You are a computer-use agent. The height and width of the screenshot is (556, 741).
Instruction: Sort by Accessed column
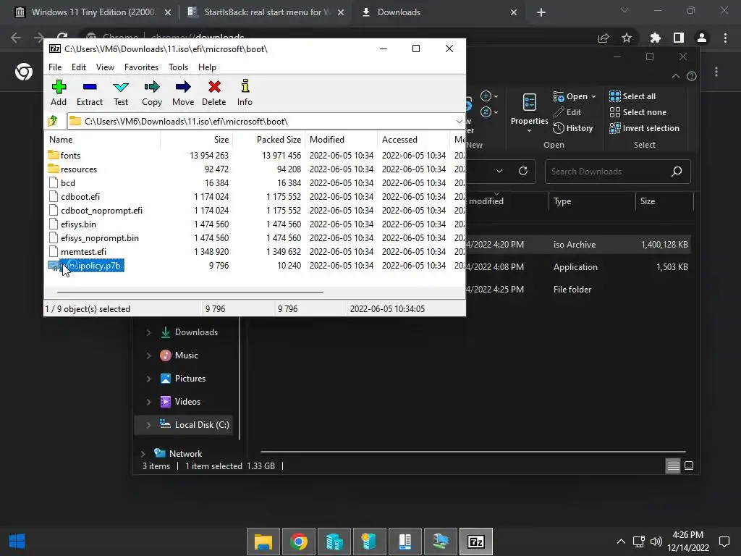point(413,140)
